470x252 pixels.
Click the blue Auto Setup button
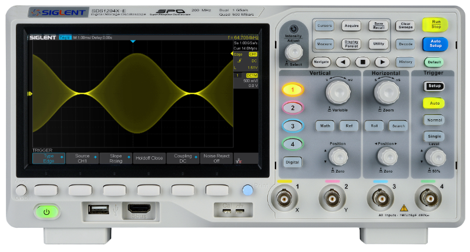435,43
